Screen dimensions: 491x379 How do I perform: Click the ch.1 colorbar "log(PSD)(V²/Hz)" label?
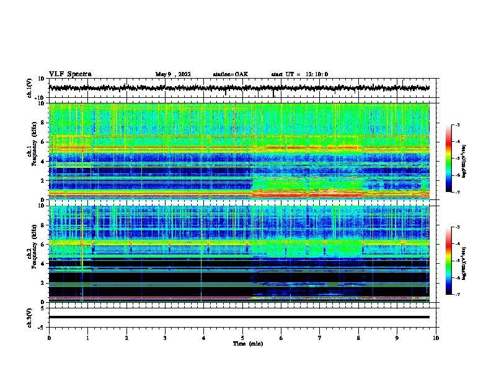464,161
